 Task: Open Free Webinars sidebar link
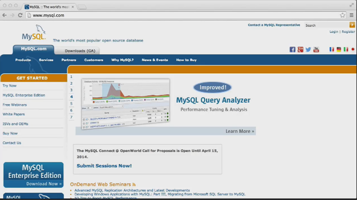[x=14, y=105]
